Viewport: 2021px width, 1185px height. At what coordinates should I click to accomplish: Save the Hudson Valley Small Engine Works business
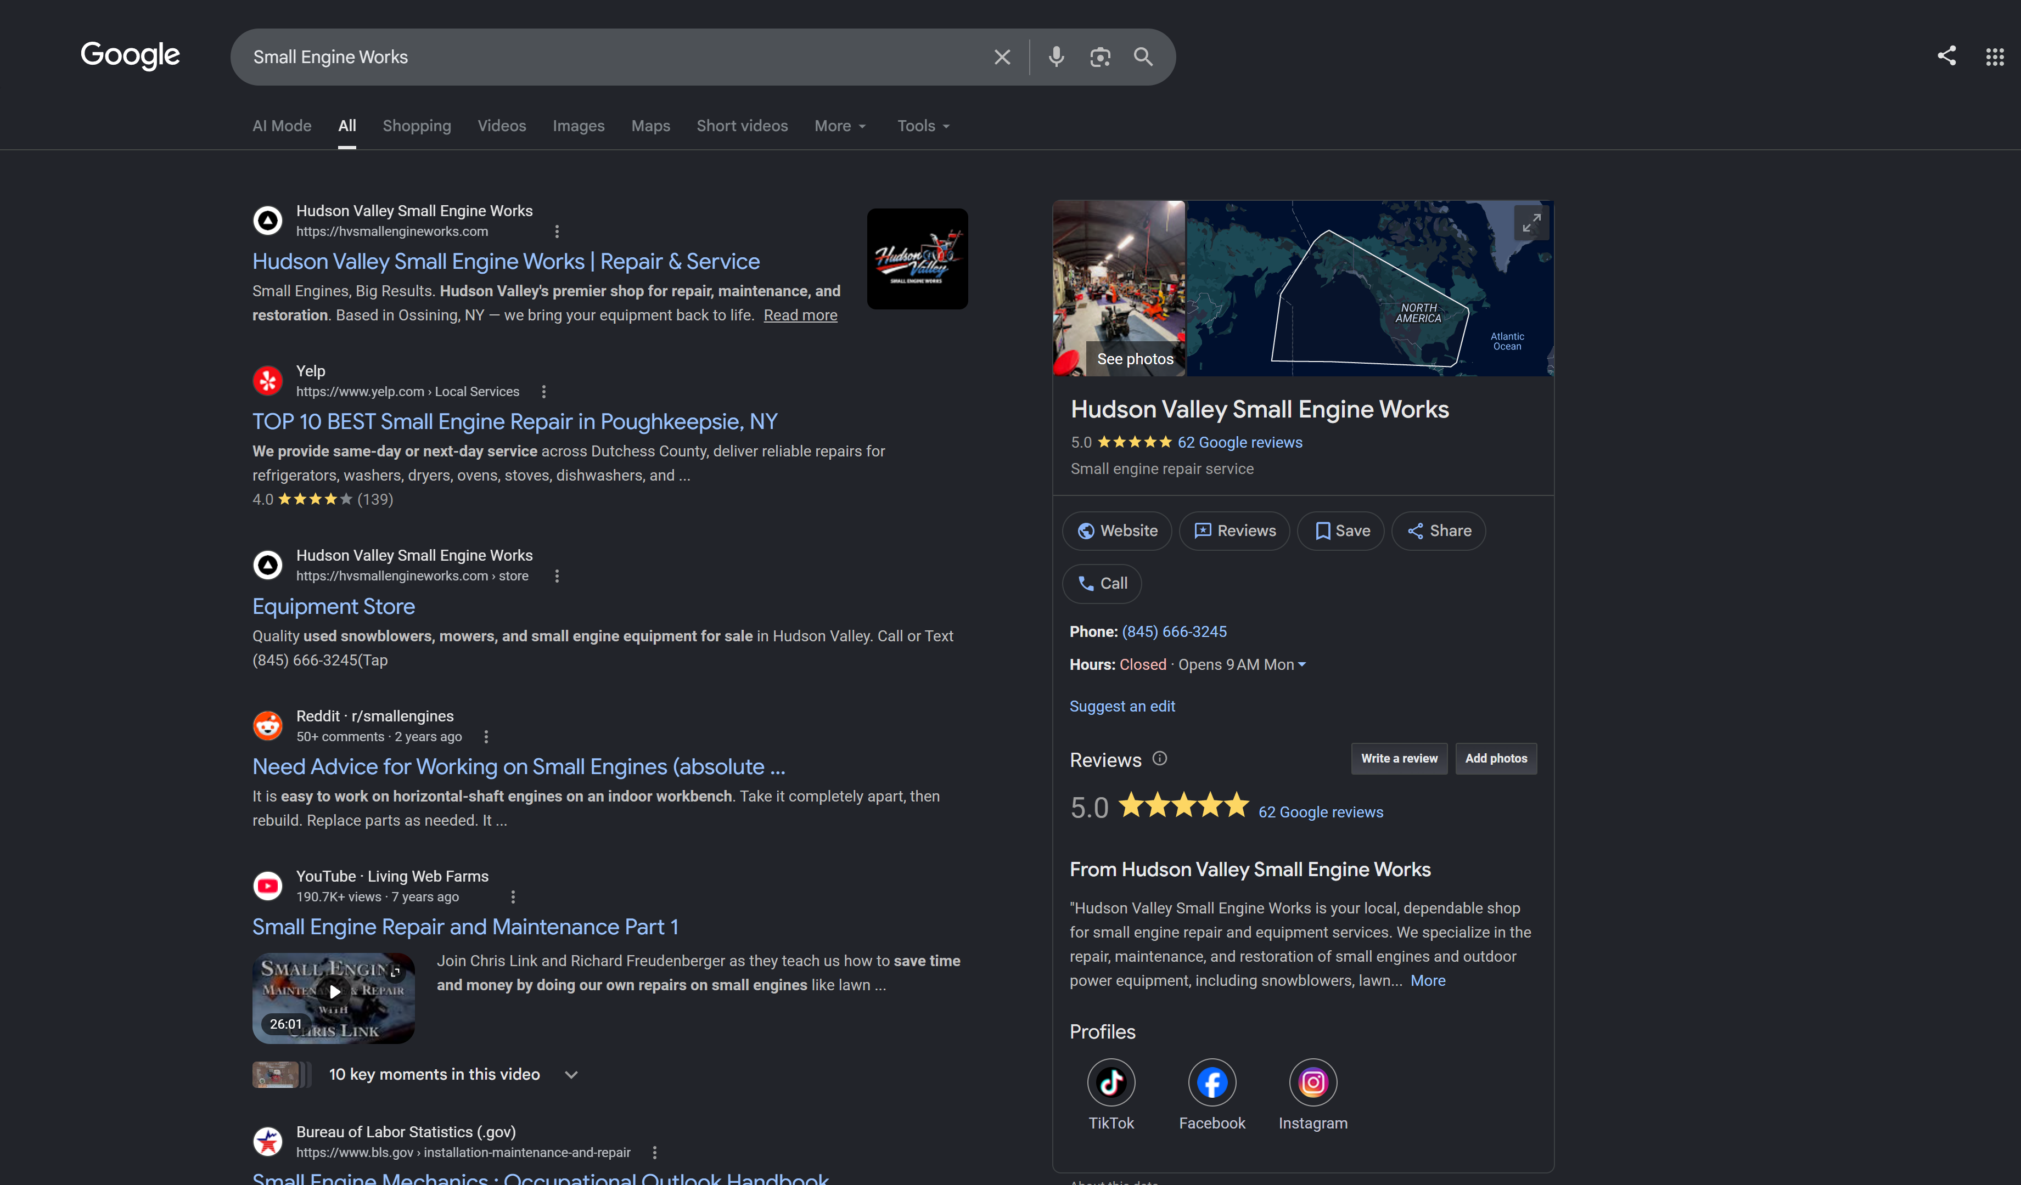click(x=1341, y=531)
